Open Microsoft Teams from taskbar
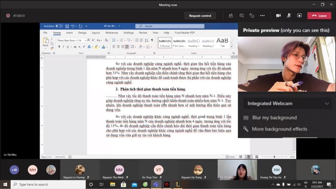Viewport: 336px width, 189px height. coord(156,184)
